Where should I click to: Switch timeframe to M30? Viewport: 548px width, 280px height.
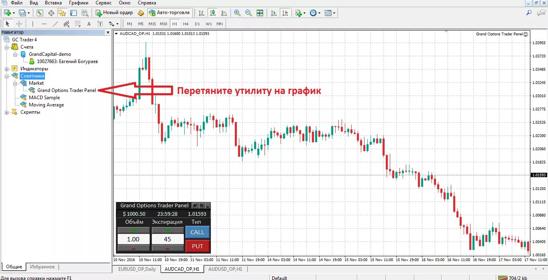(163, 24)
